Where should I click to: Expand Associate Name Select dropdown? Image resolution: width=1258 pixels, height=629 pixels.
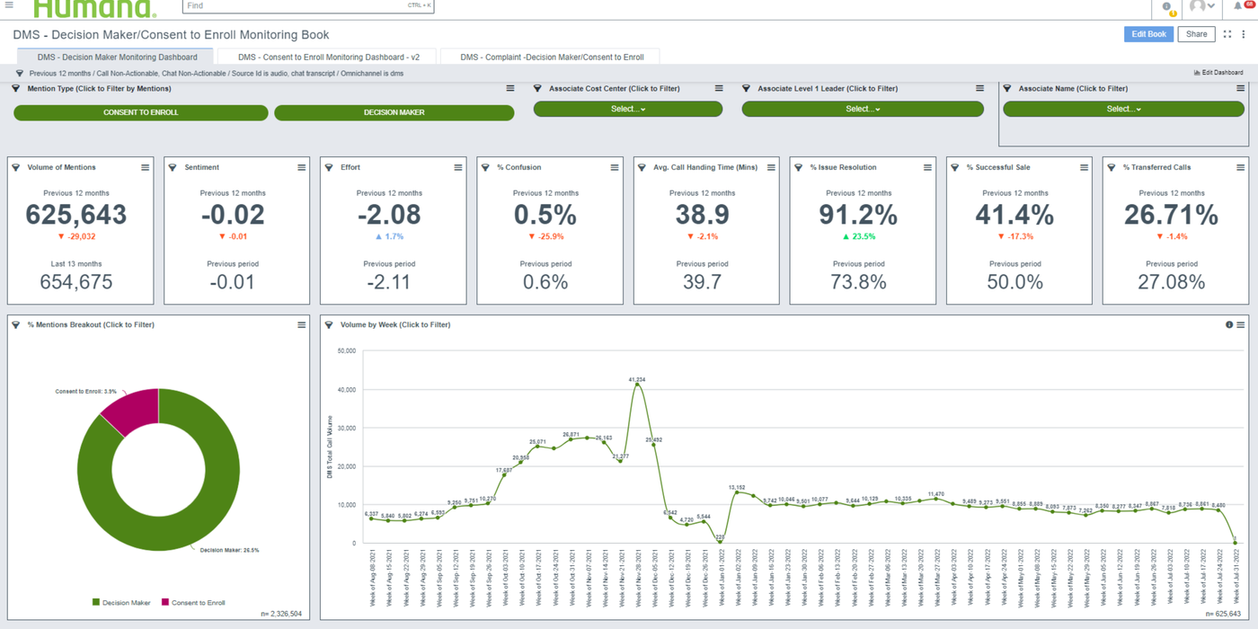[1123, 109]
